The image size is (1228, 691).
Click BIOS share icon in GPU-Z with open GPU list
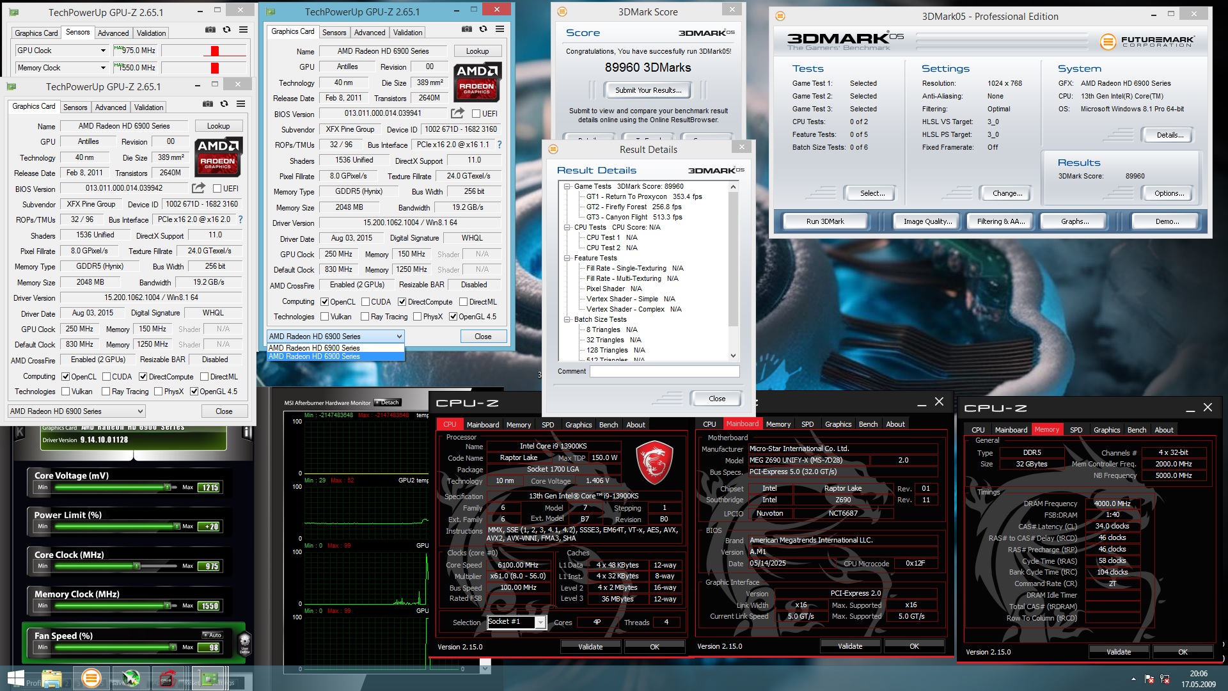(x=457, y=113)
